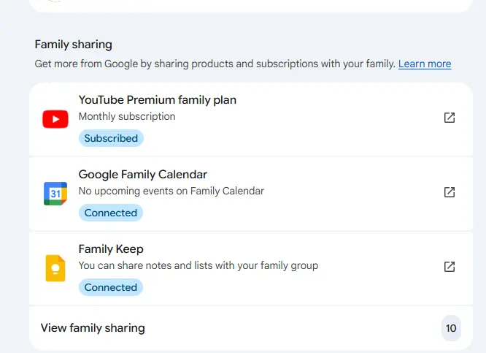Click the Get more from Google description

215,64
